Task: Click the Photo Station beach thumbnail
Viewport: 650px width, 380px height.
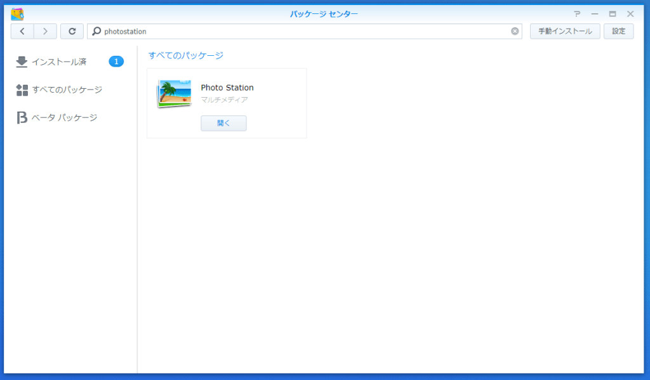Action: (x=174, y=94)
